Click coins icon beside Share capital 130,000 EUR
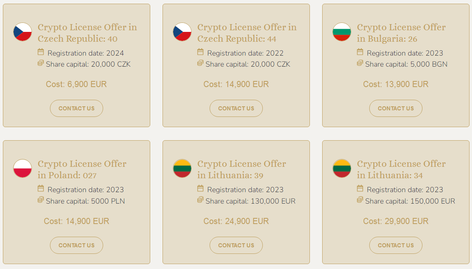Screen dimensions: 472x269 [200, 200]
